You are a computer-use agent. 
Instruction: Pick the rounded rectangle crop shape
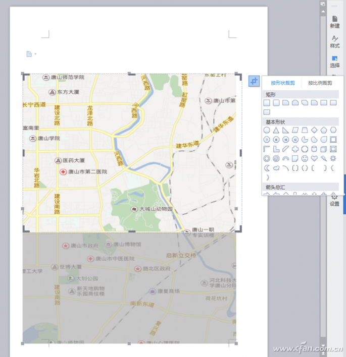tap(276, 103)
